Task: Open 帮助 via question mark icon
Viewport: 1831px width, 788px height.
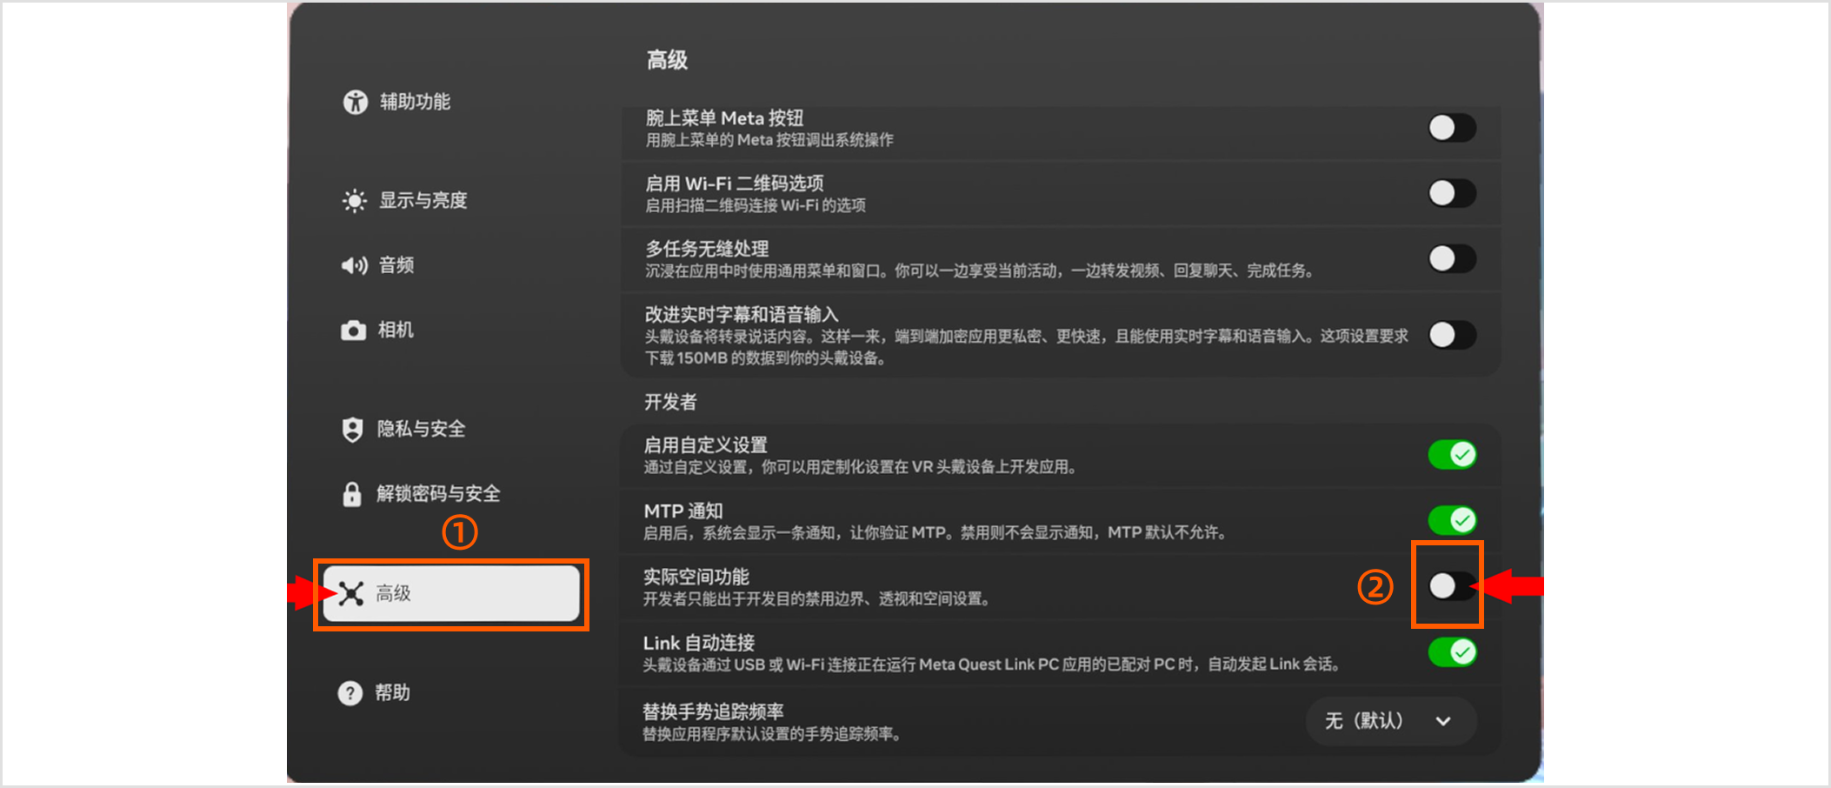Action: [x=350, y=693]
